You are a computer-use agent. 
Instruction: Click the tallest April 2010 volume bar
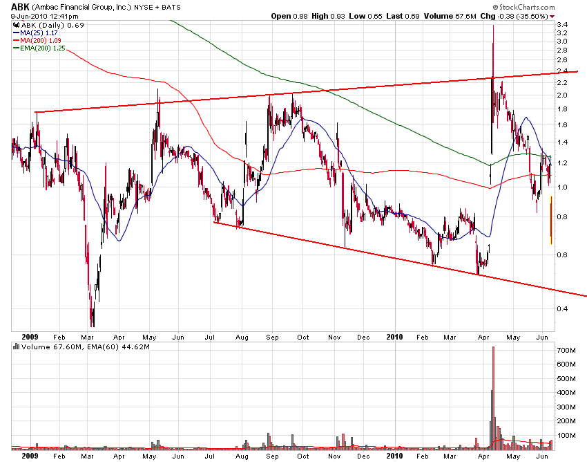(493, 398)
